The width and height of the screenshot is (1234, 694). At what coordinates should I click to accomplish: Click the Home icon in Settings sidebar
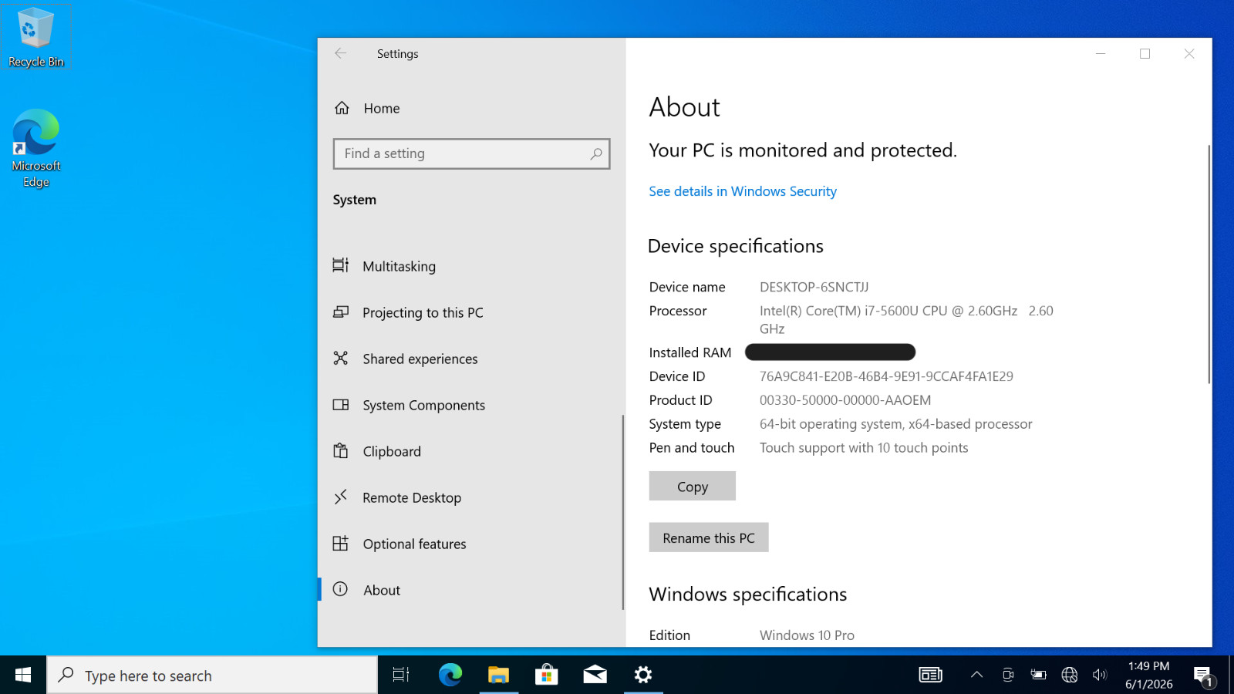click(342, 108)
